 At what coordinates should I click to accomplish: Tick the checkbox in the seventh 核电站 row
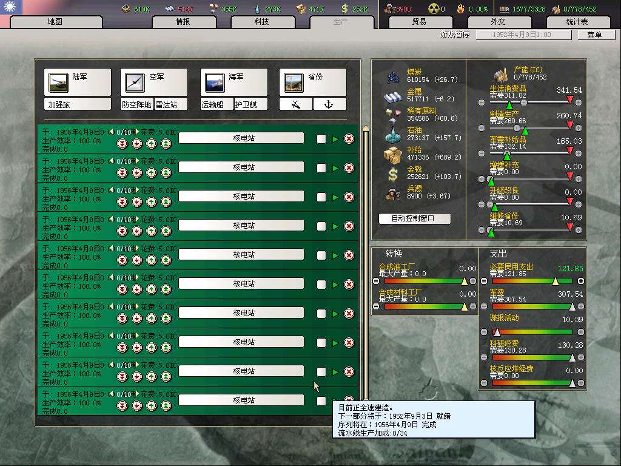321,314
